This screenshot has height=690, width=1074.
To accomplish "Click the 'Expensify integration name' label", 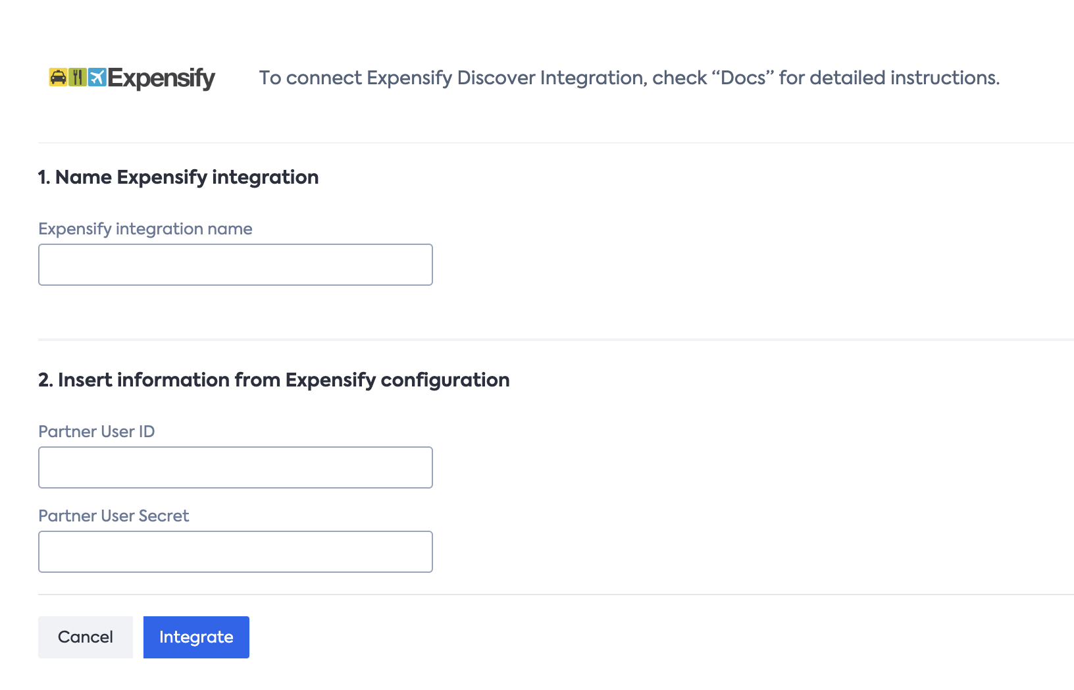I will [145, 228].
